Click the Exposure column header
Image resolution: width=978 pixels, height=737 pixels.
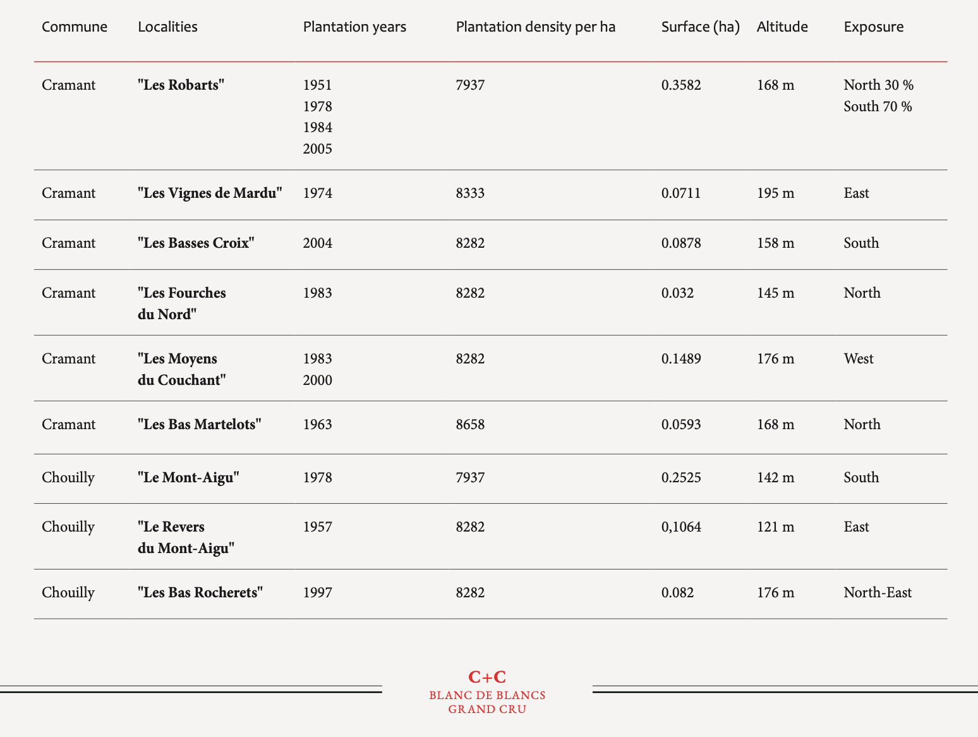pyautogui.click(x=874, y=27)
